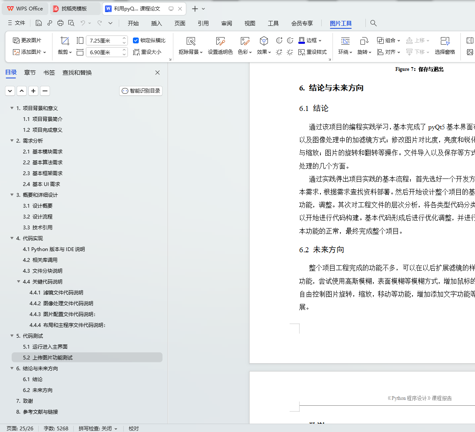Click the minus outline level button
Viewport: 475px width, 432px height.
click(x=45, y=90)
